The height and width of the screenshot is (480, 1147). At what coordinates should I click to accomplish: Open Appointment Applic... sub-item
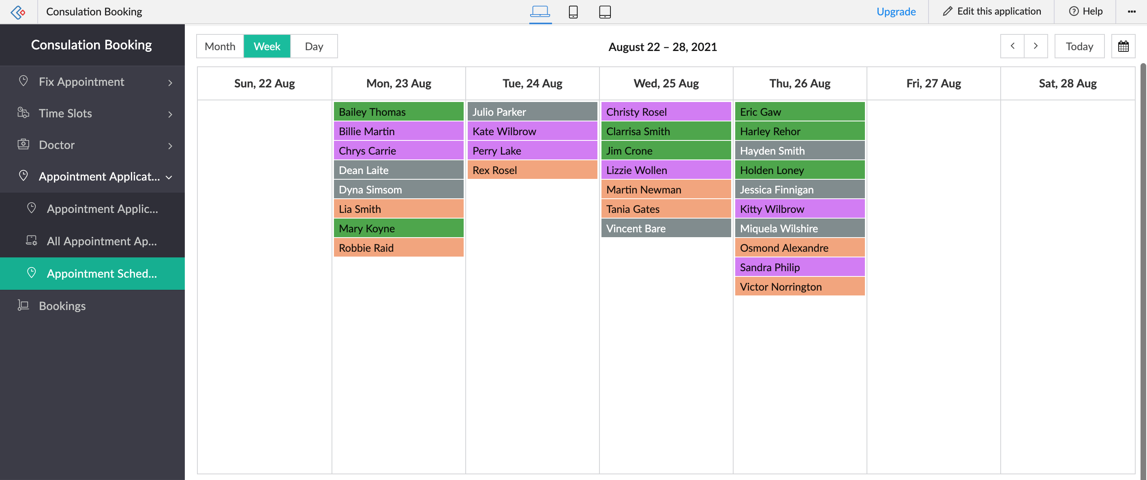point(92,208)
